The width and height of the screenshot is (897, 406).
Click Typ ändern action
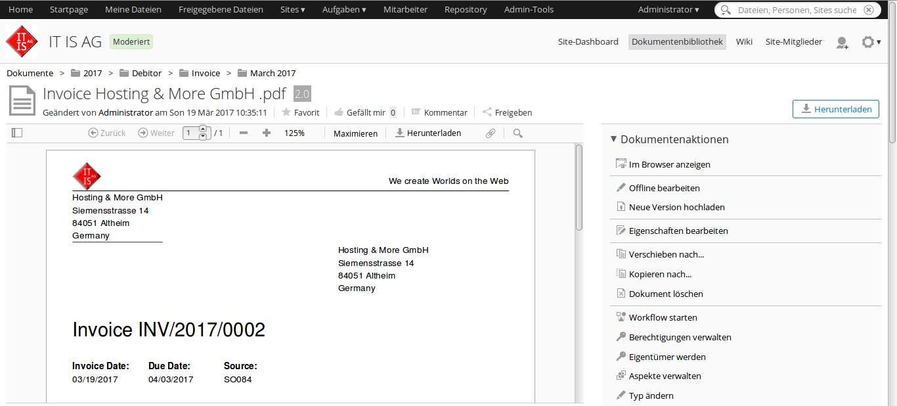click(x=651, y=395)
